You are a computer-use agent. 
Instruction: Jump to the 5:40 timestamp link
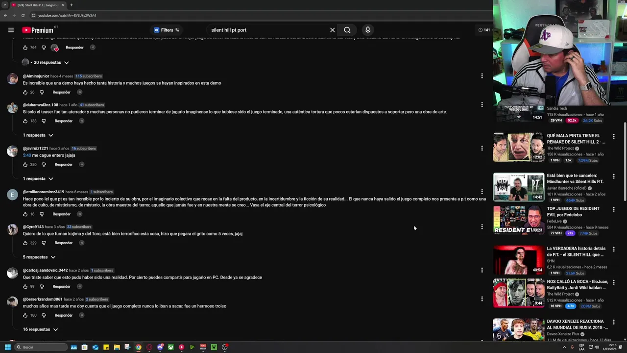point(27,155)
